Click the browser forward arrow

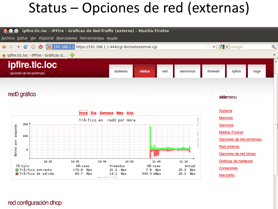click(x=11, y=47)
